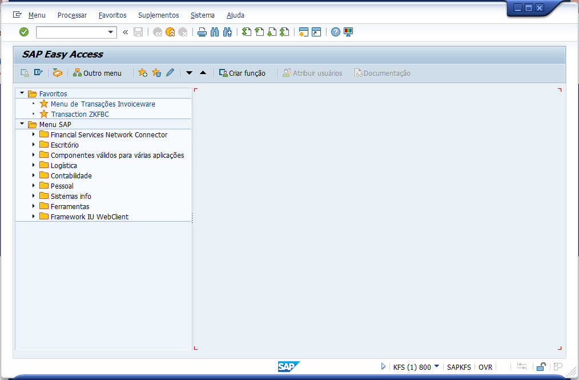Click the SAP Menu icon in application toolbar
Image resolution: width=579 pixels, height=380 pixels.
(38, 72)
